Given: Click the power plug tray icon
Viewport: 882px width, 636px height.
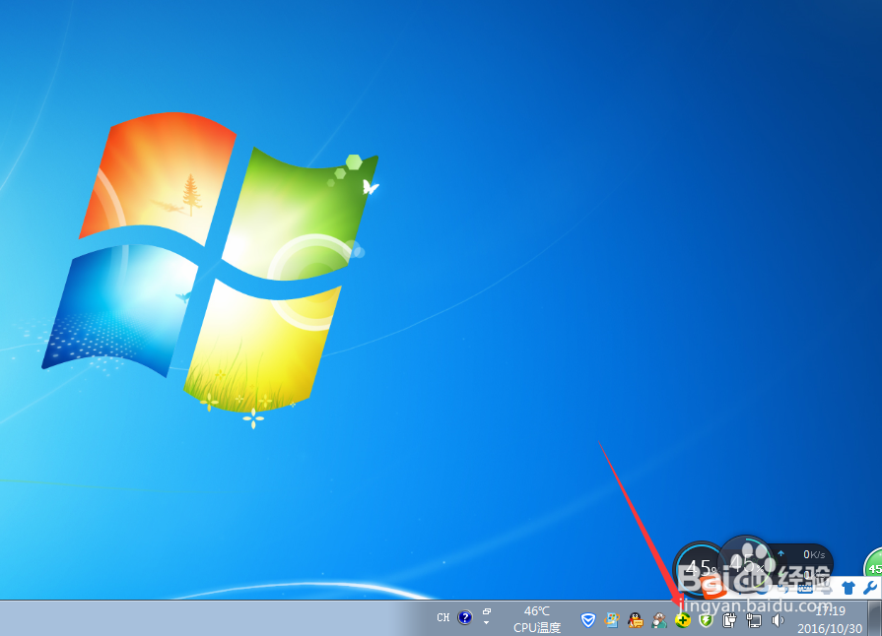Looking at the screenshot, I should point(729,620).
